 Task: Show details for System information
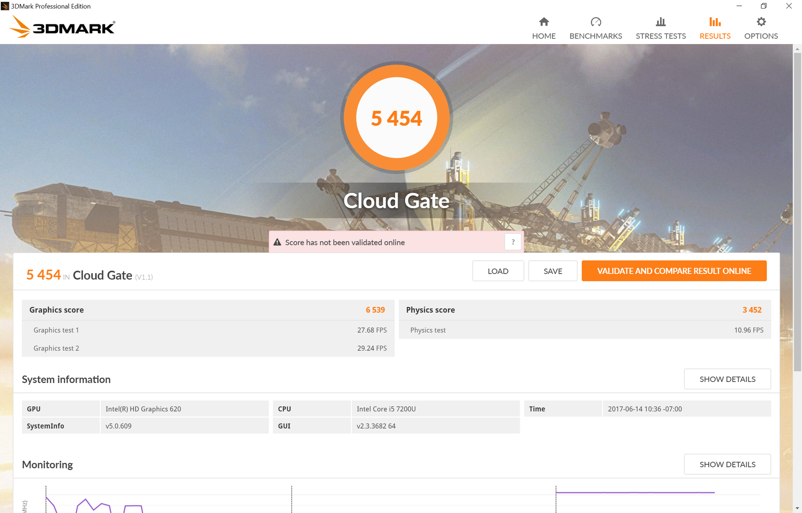point(727,379)
